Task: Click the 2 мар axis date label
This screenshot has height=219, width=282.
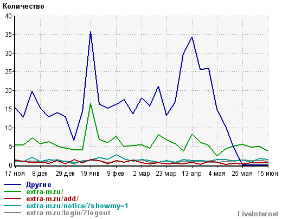Action: point(142,174)
